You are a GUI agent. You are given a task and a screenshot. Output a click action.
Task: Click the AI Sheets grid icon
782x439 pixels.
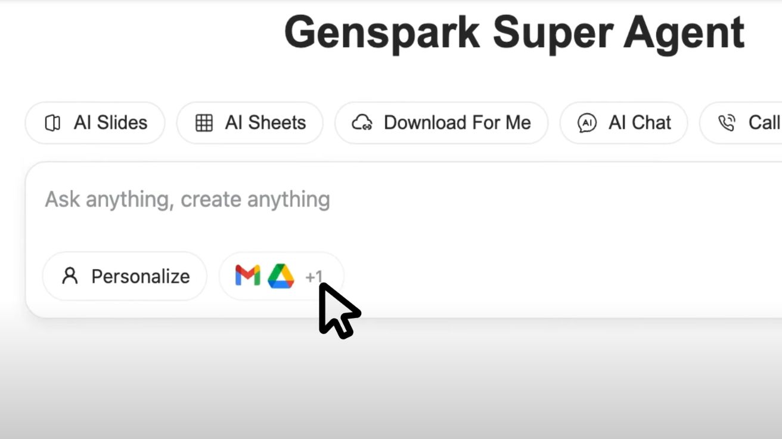pyautogui.click(x=204, y=123)
